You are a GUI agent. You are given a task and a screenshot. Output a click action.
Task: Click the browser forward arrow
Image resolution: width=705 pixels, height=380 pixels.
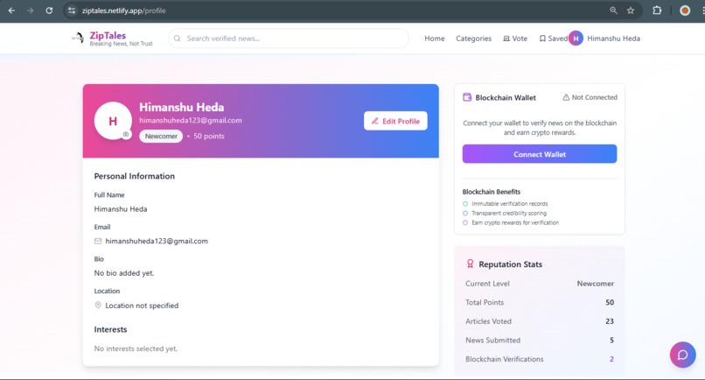coord(30,11)
